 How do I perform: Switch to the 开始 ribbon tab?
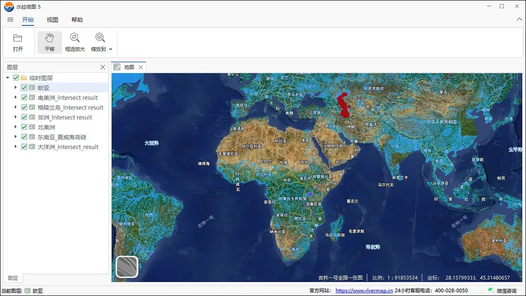(x=28, y=20)
